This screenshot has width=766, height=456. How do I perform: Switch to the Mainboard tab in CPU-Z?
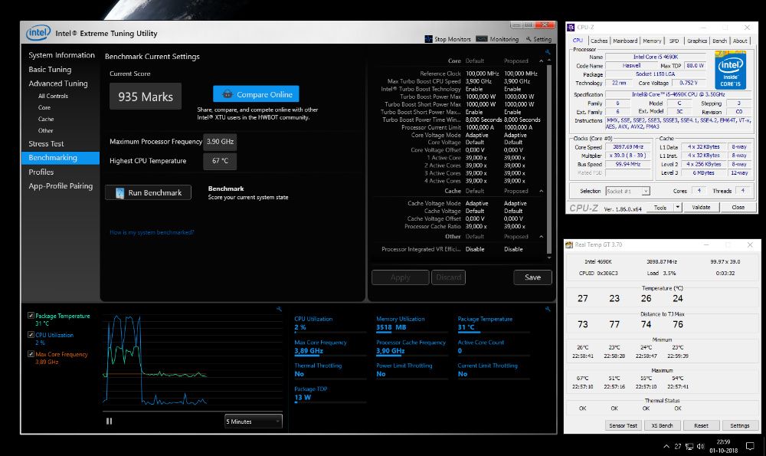(625, 41)
